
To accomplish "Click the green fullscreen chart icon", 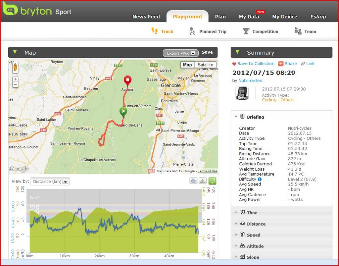I will (212, 181).
